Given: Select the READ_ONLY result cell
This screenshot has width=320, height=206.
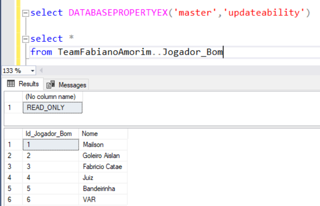Looking at the screenshot, I should 52,107.
